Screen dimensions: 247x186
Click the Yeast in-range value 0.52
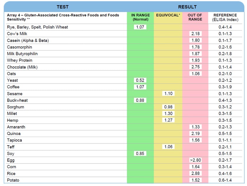tap(140, 80)
